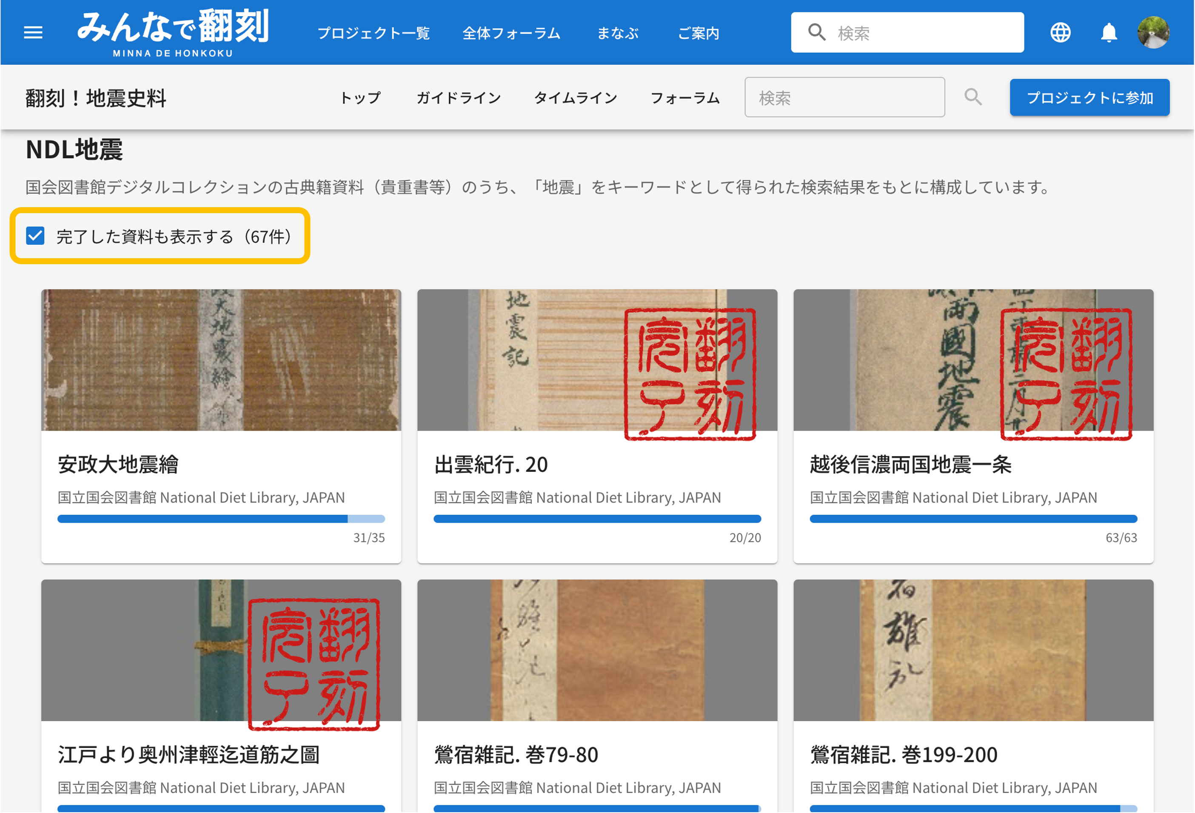
Task: Expand the まなぶ menu
Action: pyautogui.click(x=618, y=34)
